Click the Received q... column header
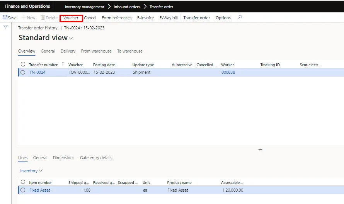The height and width of the screenshot is (204, 344). [104, 182]
